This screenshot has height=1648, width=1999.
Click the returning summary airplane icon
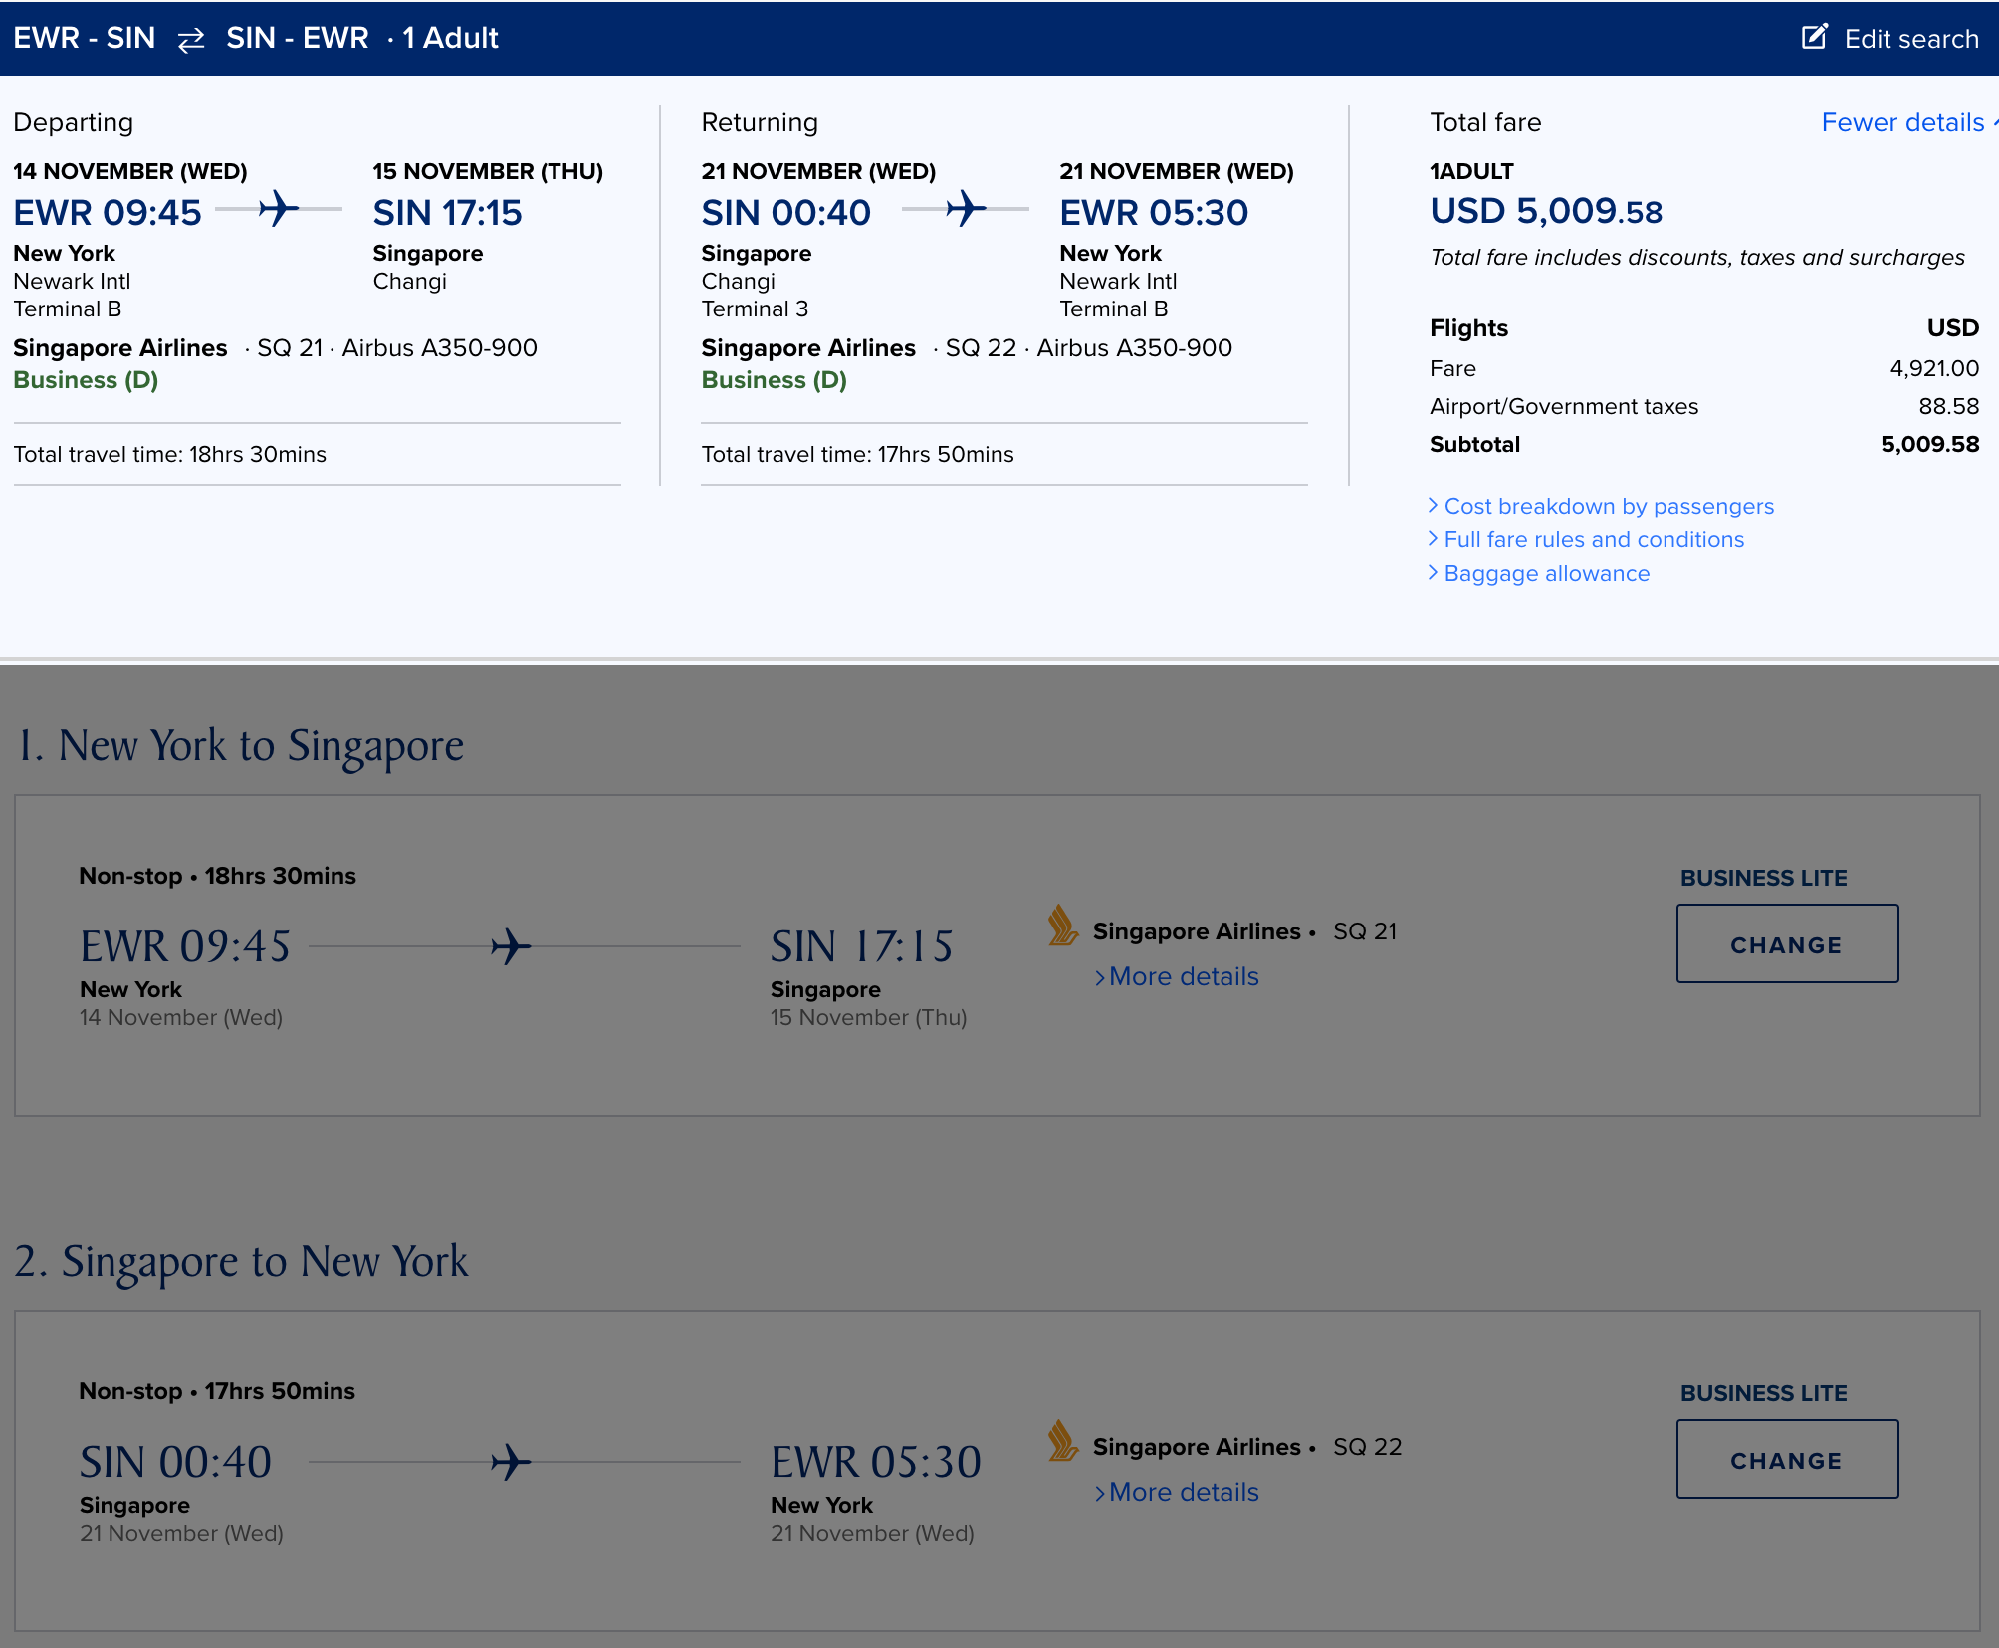(x=966, y=209)
